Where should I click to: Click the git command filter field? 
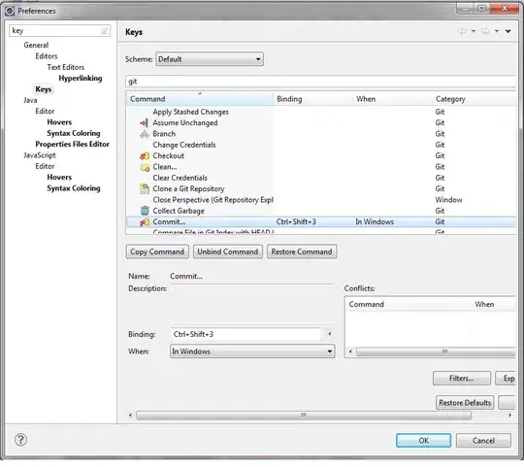tap(321, 82)
